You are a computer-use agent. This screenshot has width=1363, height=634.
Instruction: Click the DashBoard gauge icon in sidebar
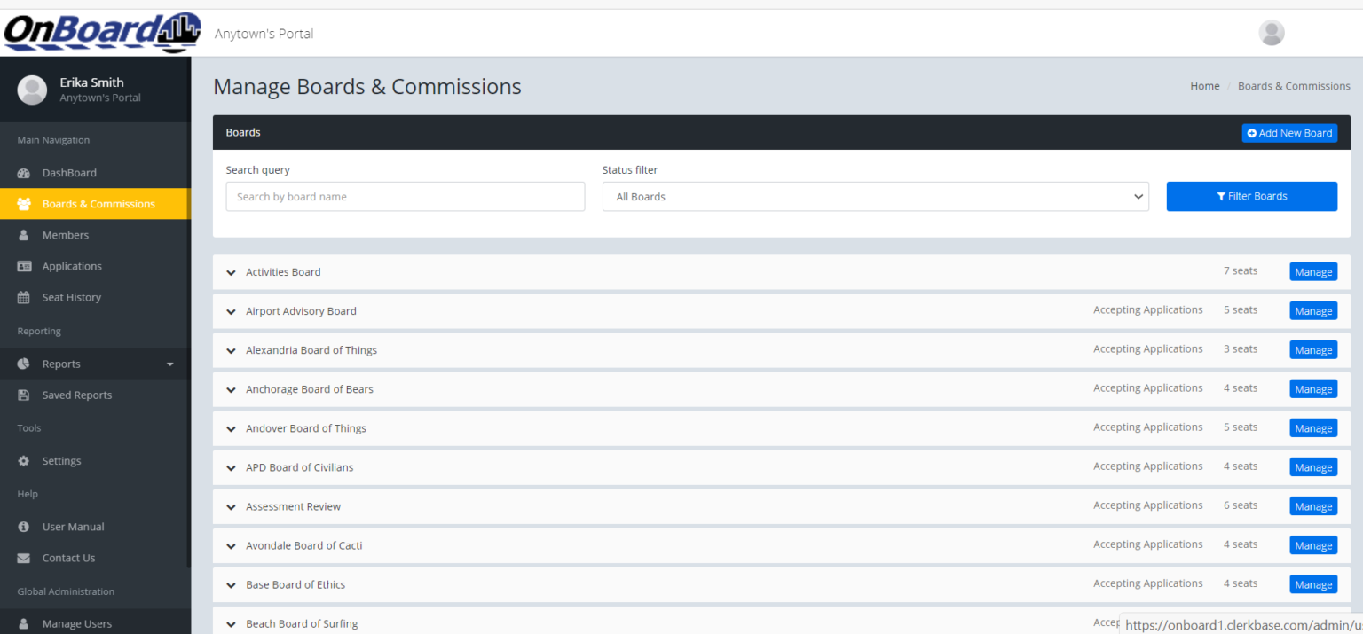pos(24,173)
